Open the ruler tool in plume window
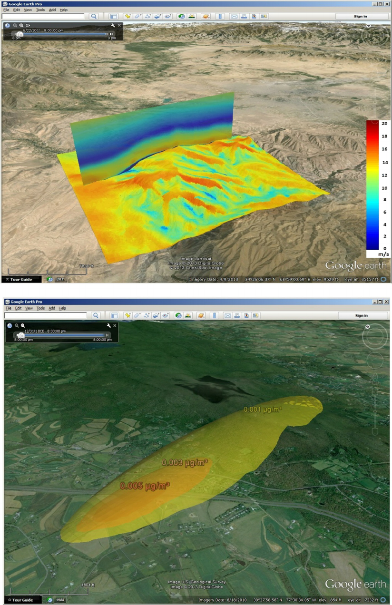The image size is (392, 605). click(x=214, y=315)
